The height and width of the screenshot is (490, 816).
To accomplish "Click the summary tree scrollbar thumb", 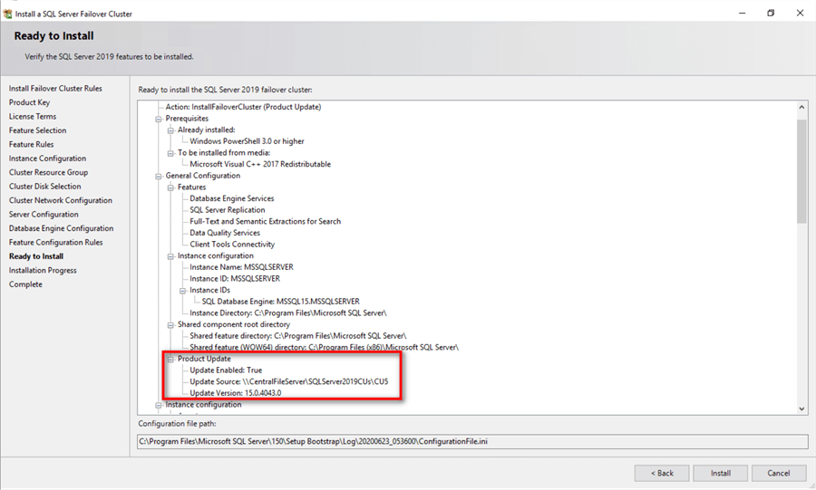I will 801,171.
